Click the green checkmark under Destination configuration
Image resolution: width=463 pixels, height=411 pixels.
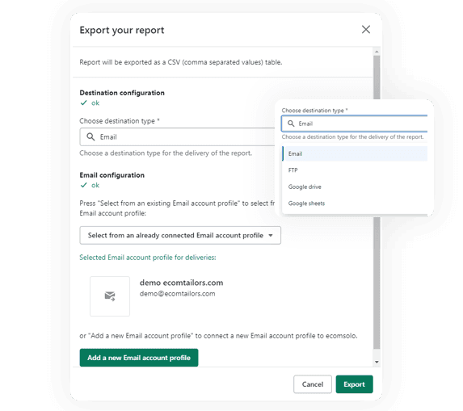[84, 103]
